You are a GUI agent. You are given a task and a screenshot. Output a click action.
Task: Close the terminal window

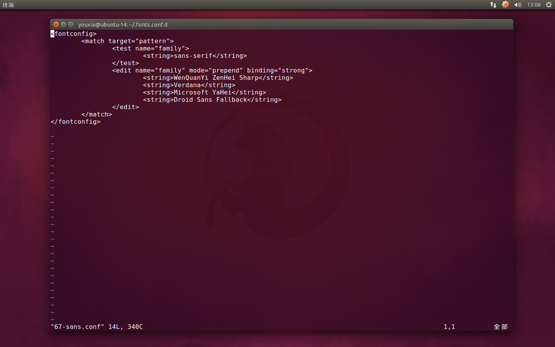click(56, 24)
